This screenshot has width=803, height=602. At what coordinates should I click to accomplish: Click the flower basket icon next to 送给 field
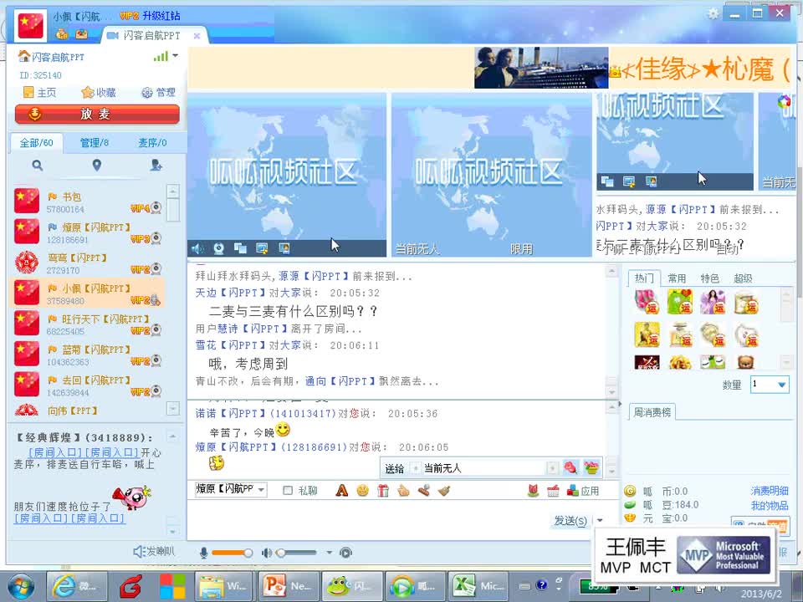(591, 467)
